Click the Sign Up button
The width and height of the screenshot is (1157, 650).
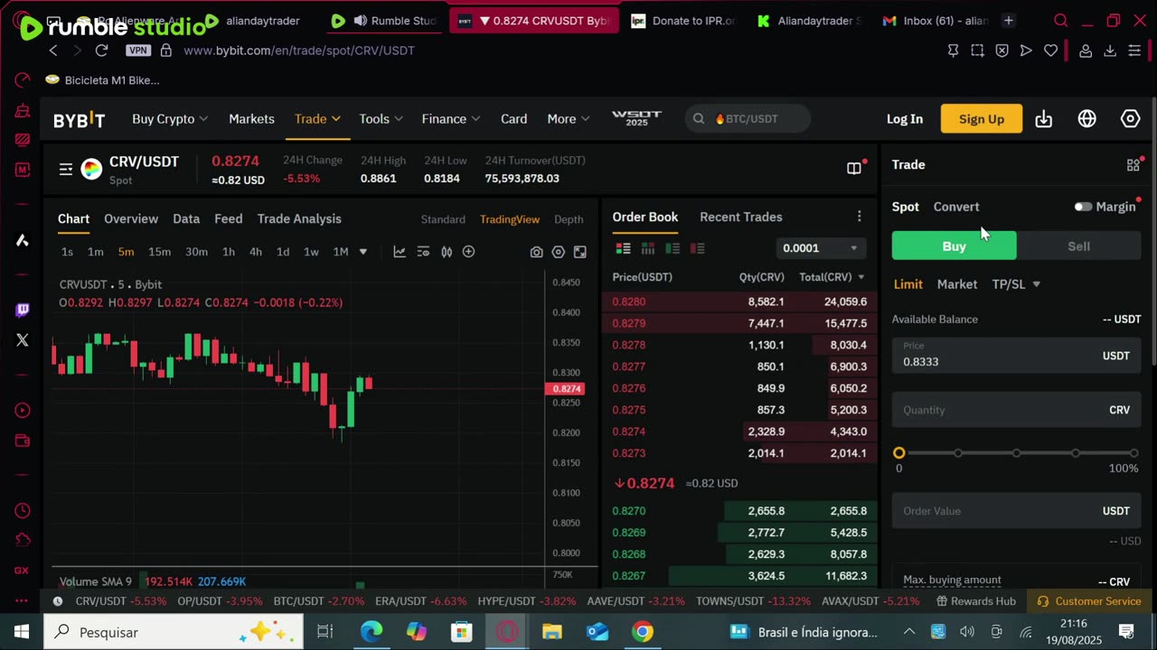982,119
